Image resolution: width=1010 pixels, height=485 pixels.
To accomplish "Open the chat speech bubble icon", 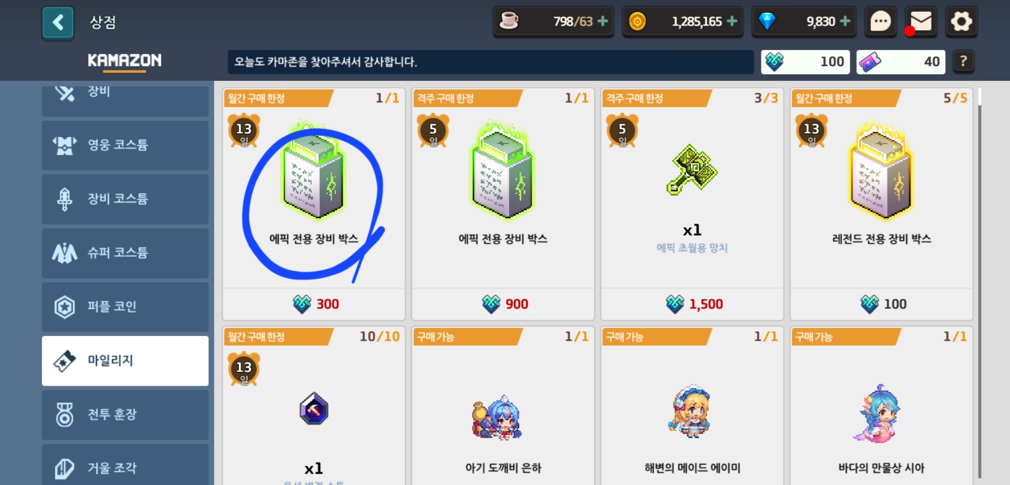I will pyautogui.click(x=880, y=22).
